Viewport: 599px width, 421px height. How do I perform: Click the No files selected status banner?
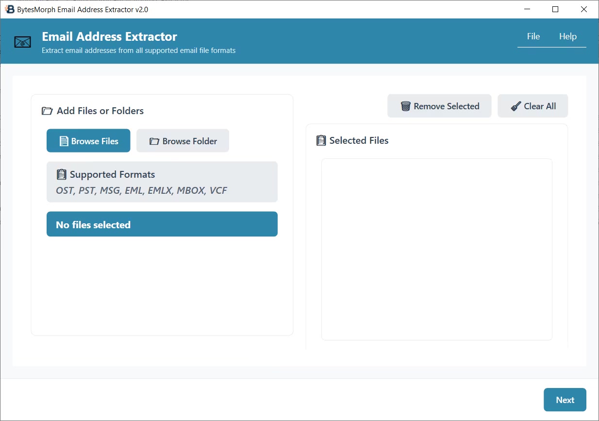pos(162,224)
